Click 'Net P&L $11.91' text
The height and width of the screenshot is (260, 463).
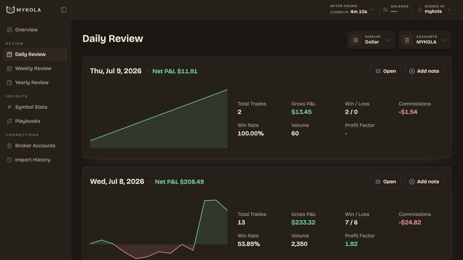[175, 71]
